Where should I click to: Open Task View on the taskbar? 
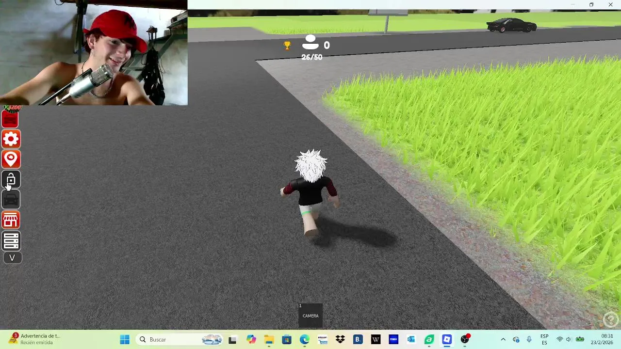click(232, 340)
